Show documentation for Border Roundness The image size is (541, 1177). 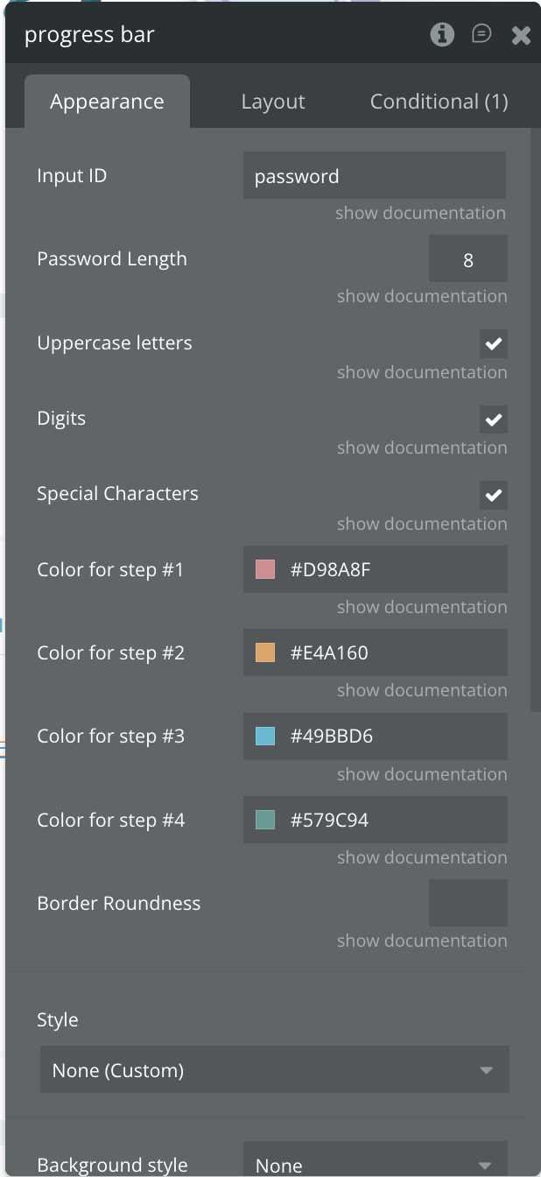click(x=422, y=941)
